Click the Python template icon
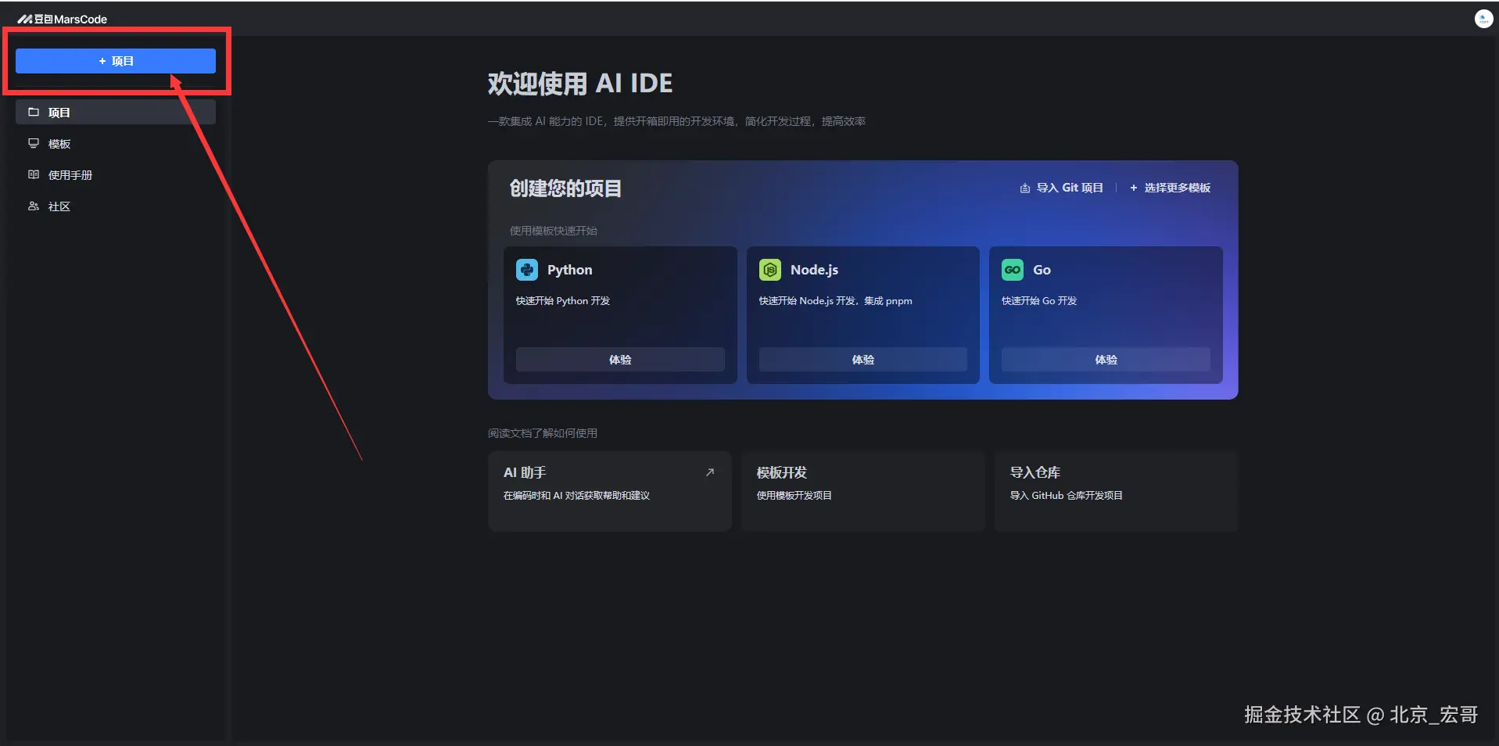 (527, 270)
